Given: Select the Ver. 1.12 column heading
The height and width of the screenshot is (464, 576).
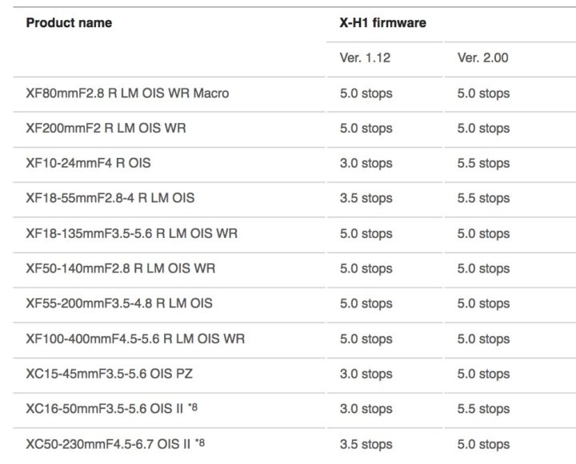Looking at the screenshot, I should click(365, 58).
